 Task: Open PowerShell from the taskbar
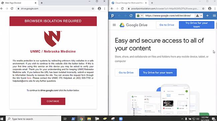click(x=73, y=119)
